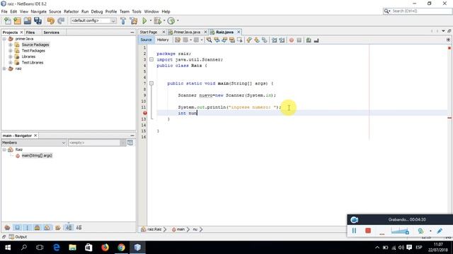Viewport: 453px width, 254px height.
Task: Click the Undo icon
Action: coord(50,20)
